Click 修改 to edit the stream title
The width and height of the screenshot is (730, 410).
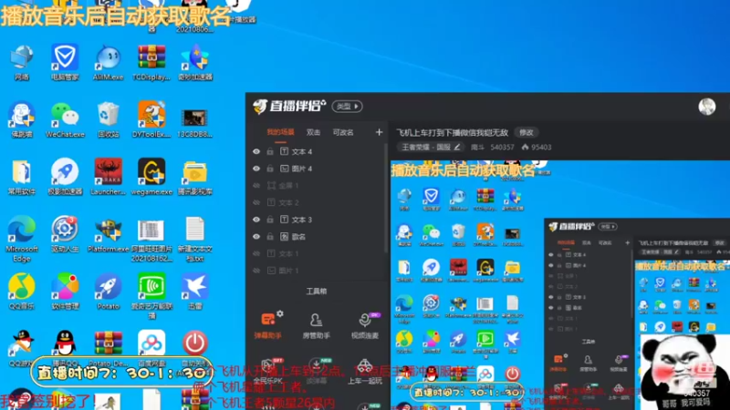coord(527,132)
